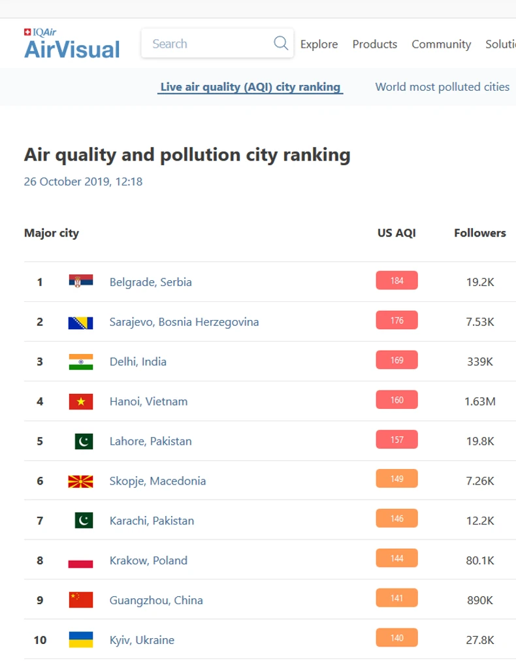
Task: Click the Poland flag icon
Action: 81,560
